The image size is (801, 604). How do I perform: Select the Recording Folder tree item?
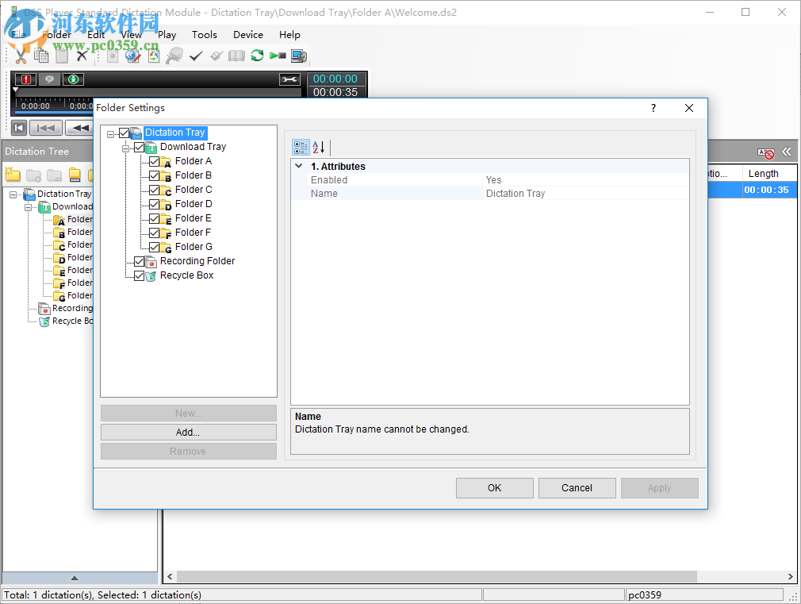[x=197, y=261]
